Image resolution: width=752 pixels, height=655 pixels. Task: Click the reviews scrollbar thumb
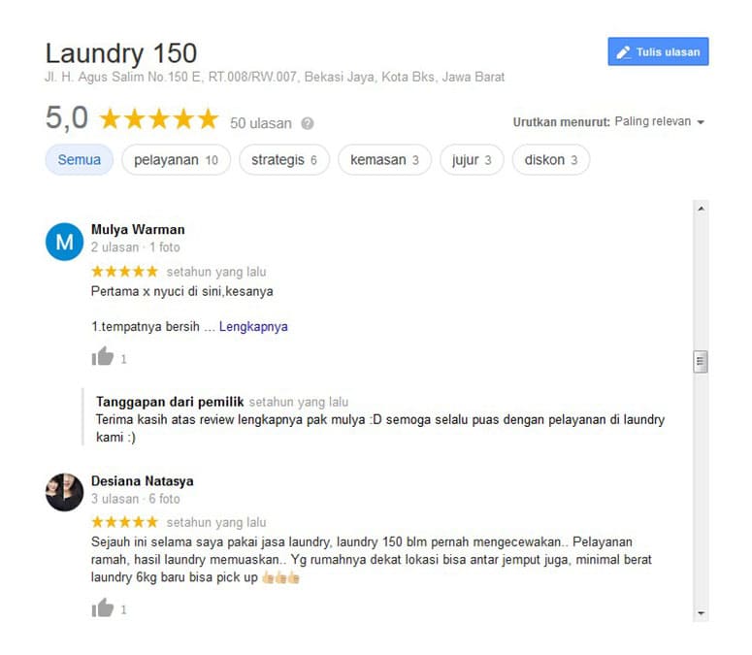(701, 362)
